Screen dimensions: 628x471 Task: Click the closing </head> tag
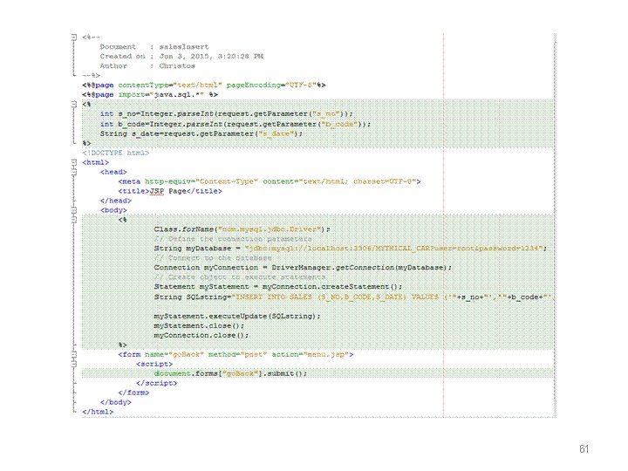[x=116, y=201]
